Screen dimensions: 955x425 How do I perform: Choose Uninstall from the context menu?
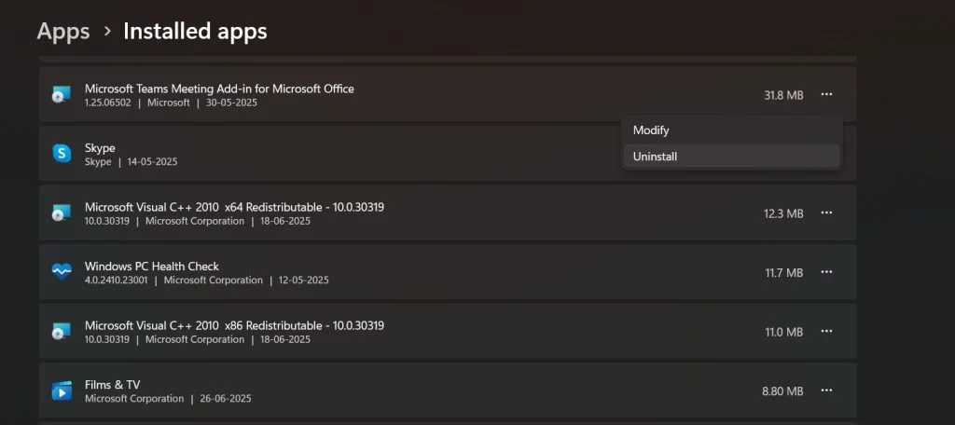click(x=655, y=157)
